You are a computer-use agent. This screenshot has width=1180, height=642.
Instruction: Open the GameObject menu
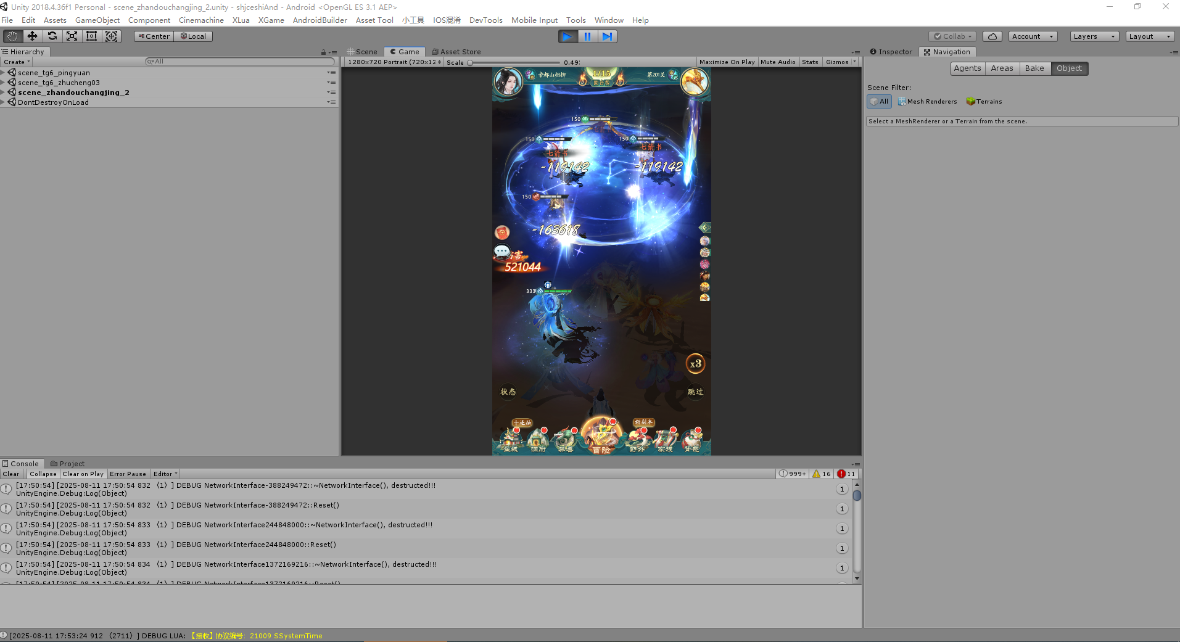pos(97,20)
